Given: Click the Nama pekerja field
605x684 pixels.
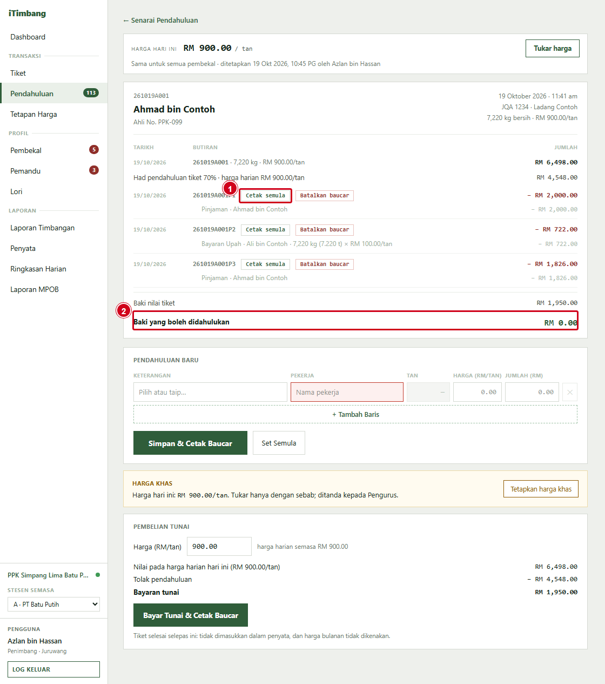Looking at the screenshot, I should tap(347, 392).
